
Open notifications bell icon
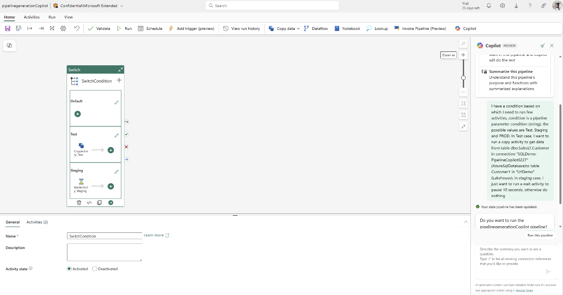pos(489,6)
